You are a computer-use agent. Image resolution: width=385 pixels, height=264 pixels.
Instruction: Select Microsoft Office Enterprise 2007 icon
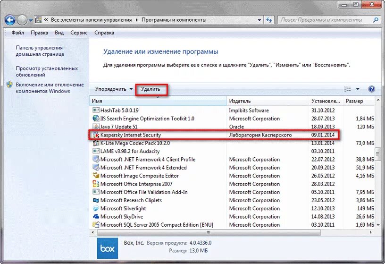tap(96, 184)
